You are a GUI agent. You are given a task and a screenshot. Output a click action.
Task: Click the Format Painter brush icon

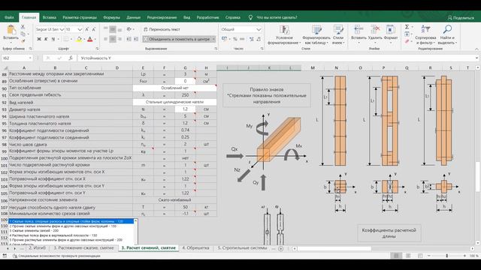coord(23,40)
